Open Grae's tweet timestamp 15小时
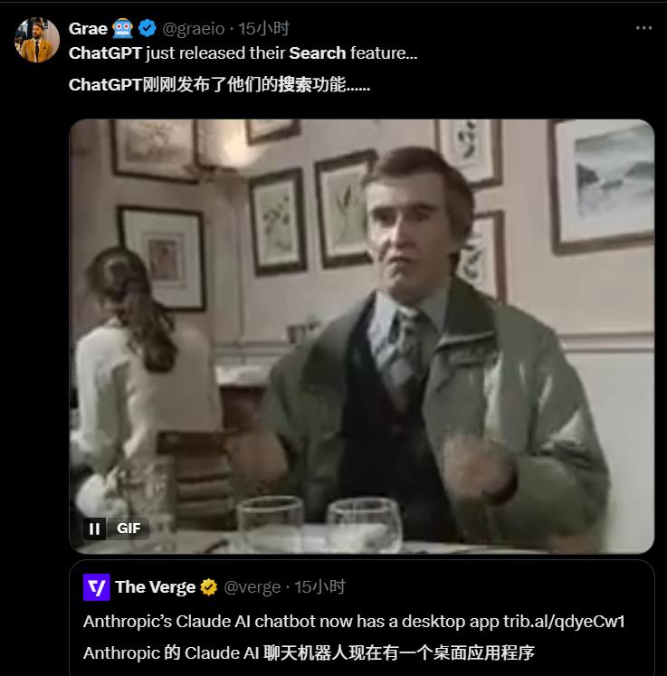Image resolution: width=667 pixels, height=676 pixels. 264,28
